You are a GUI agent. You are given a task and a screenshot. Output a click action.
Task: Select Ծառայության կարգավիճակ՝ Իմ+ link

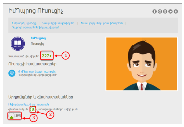[102, 23]
